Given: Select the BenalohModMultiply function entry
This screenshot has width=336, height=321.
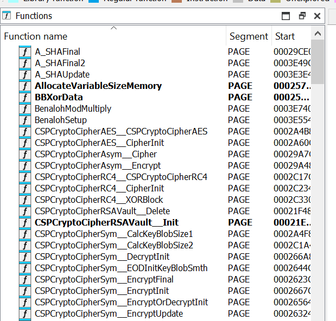Looking at the screenshot, I should [x=73, y=109].
